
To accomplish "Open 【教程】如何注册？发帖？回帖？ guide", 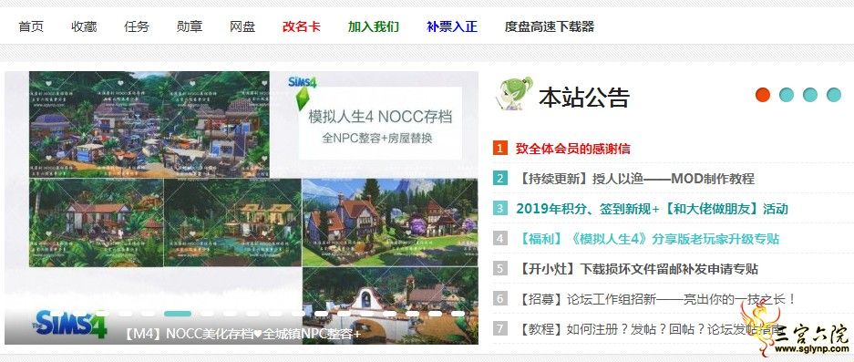I will [x=649, y=329].
